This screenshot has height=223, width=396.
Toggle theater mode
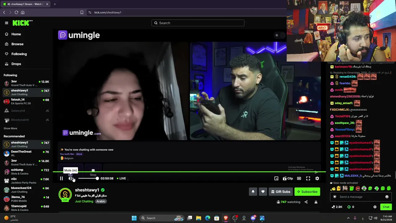[299, 178]
